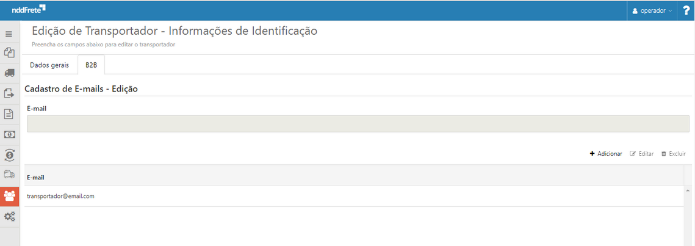
Task: Click the Editar button
Action: pyautogui.click(x=642, y=154)
